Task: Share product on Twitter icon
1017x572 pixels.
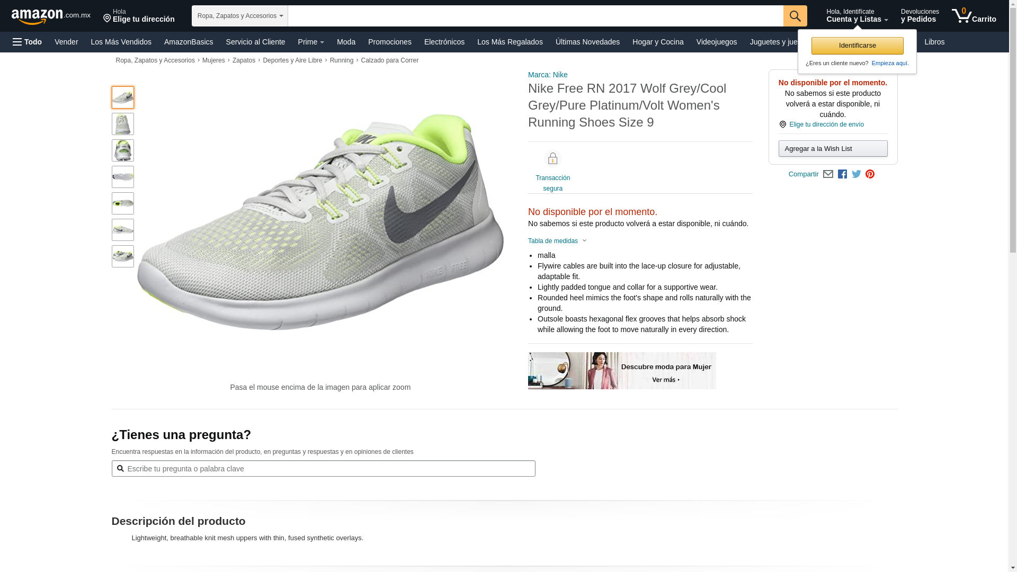Action: coord(857,174)
